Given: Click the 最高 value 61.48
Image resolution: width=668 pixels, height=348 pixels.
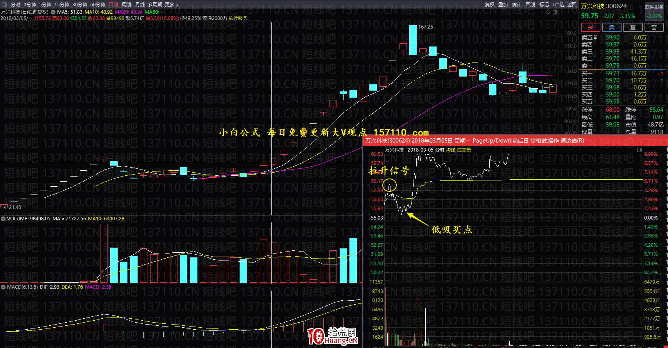Looking at the screenshot, I should click(x=612, y=117).
